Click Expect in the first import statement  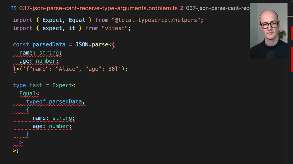click(x=52, y=20)
